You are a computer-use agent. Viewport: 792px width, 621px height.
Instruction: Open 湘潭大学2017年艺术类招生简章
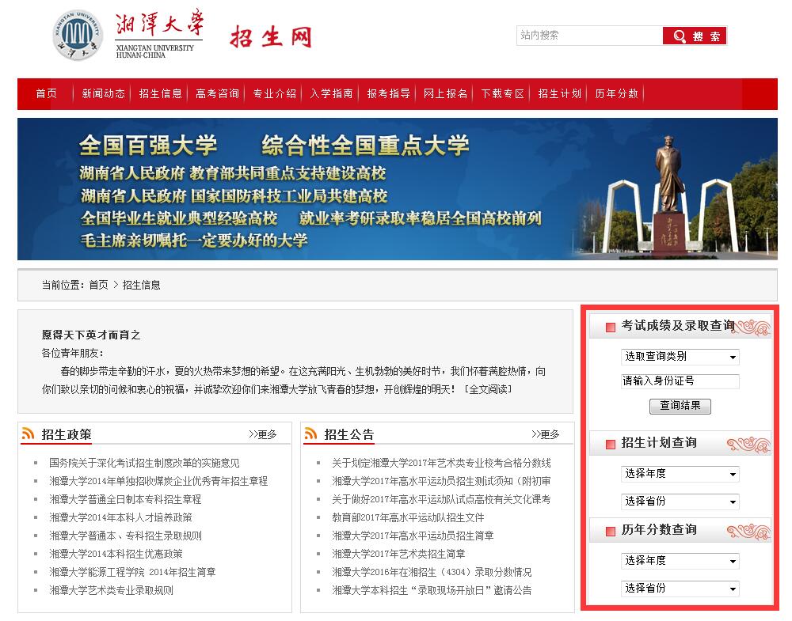tap(398, 554)
